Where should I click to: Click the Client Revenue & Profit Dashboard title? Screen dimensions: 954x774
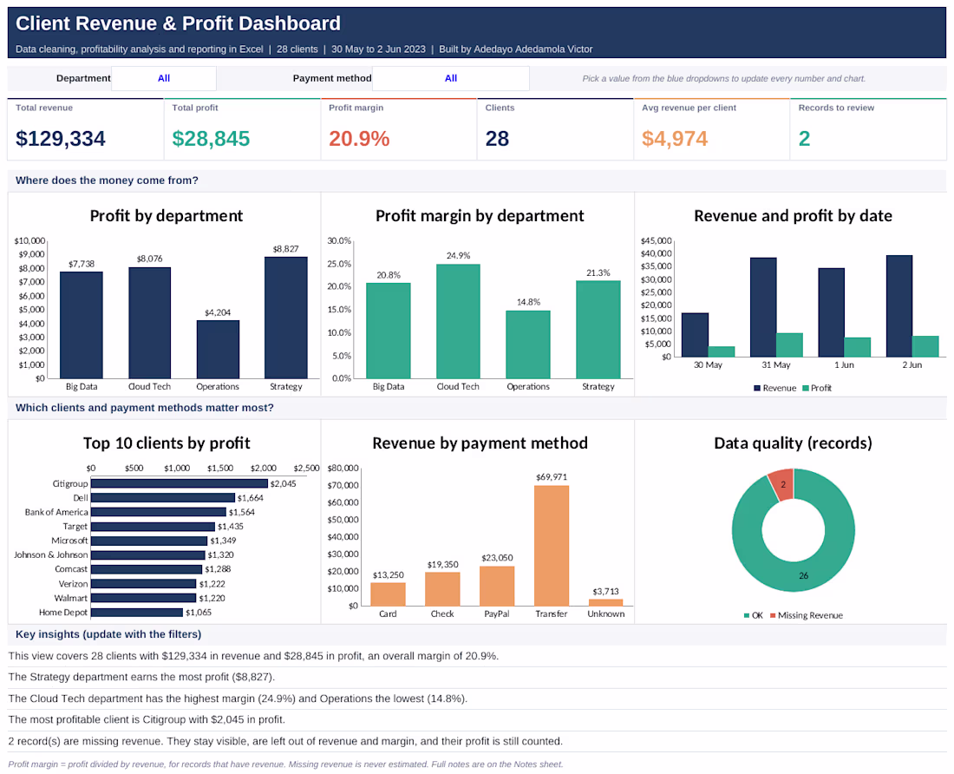(x=178, y=23)
